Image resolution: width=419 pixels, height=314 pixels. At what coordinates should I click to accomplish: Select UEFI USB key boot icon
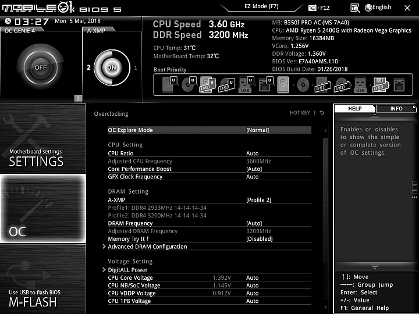pyautogui.click(x=246, y=84)
